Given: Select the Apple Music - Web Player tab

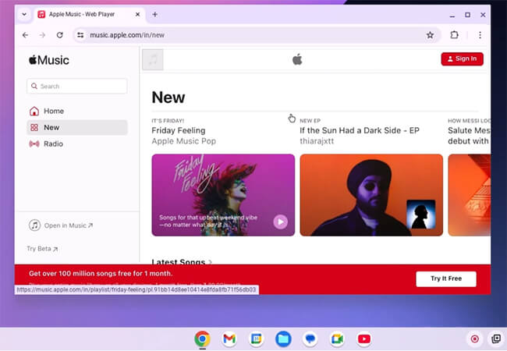Looking at the screenshot, I should 89,14.
